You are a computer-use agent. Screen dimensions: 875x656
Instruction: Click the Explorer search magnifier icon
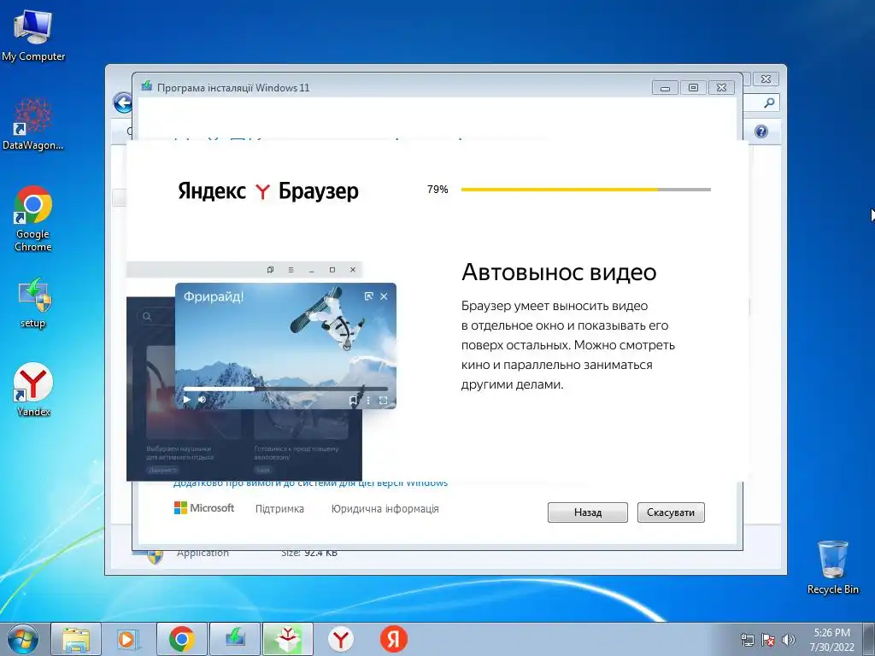point(769,102)
